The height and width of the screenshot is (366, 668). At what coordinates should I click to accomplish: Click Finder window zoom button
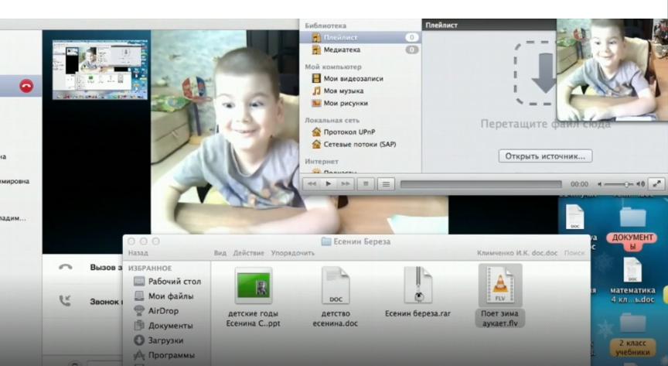pos(156,241)
